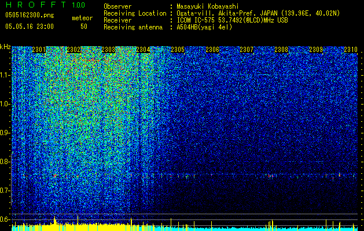Click the 2302 time marker
The width and height of the screenshot is (364, 231).
point(73,50)
